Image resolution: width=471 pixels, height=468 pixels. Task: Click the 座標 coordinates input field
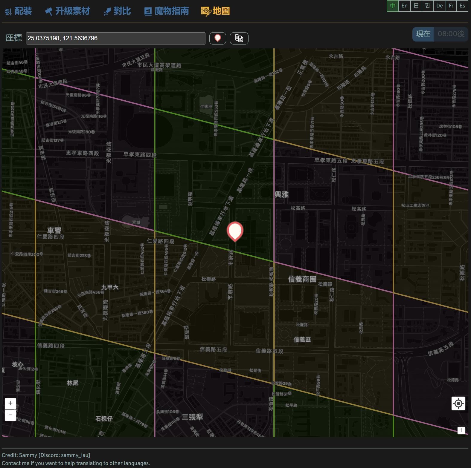coord(115,38)
